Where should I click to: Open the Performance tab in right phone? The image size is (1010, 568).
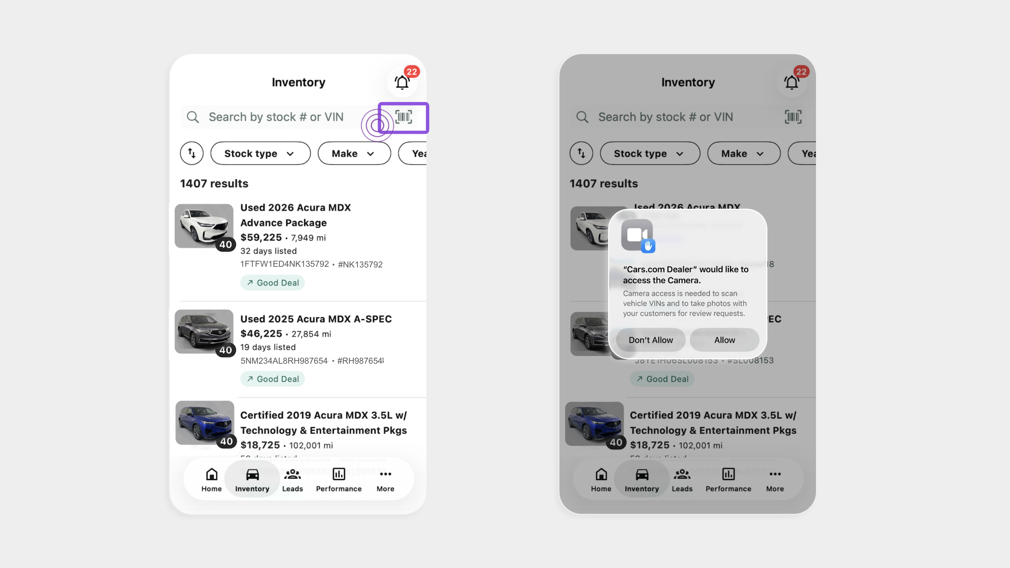(x=728, y=480)
